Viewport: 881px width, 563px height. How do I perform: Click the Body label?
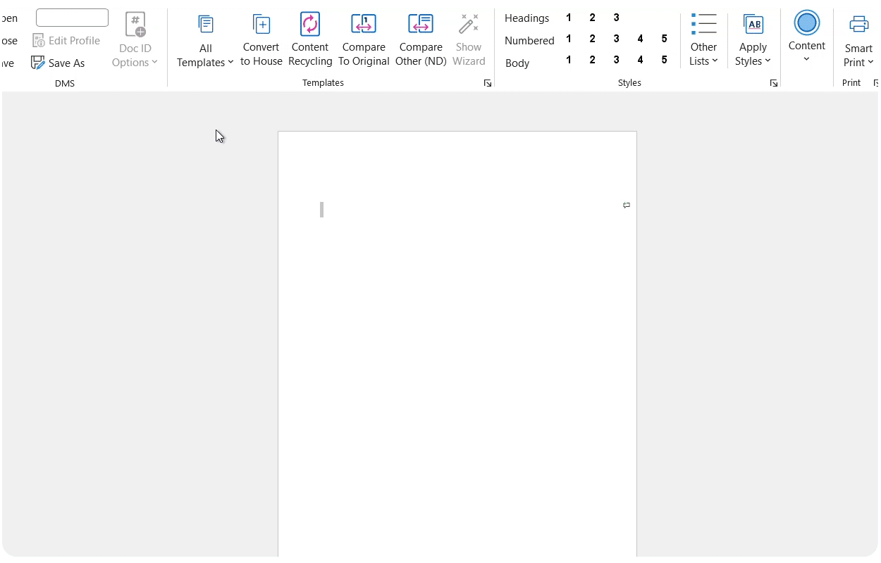point(517,63)
